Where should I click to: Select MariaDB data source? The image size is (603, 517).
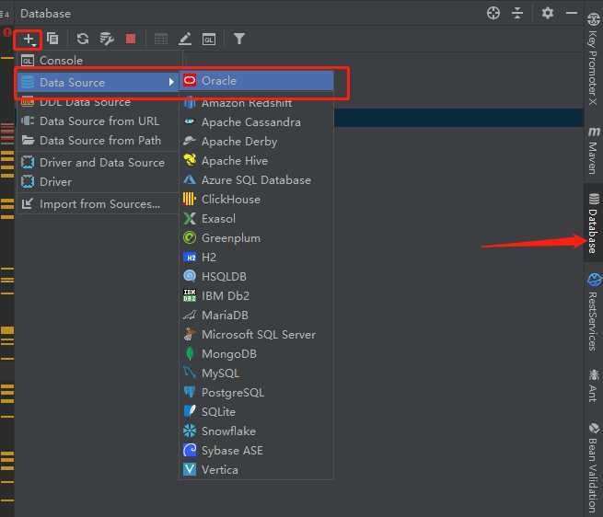(x=257, y=316)
